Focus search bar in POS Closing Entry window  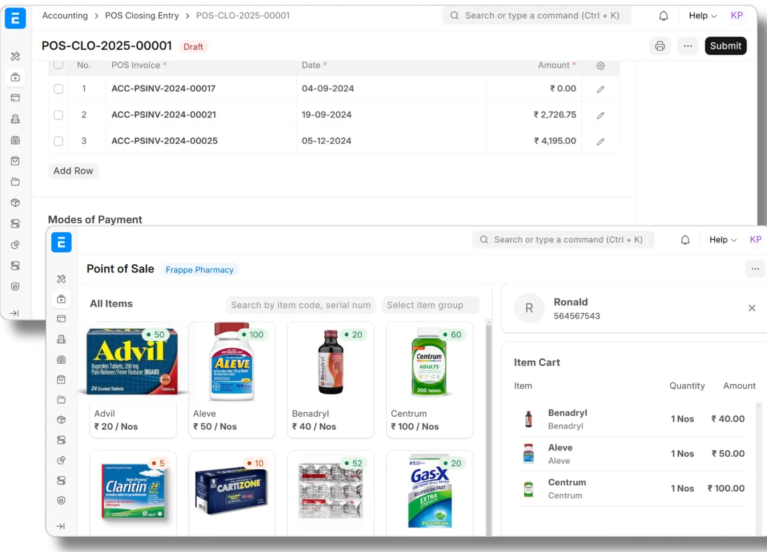pos(537,16)
